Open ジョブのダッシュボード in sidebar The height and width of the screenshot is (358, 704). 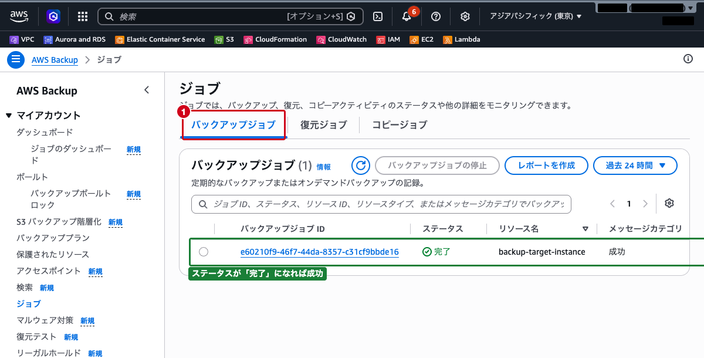[71, 154]
